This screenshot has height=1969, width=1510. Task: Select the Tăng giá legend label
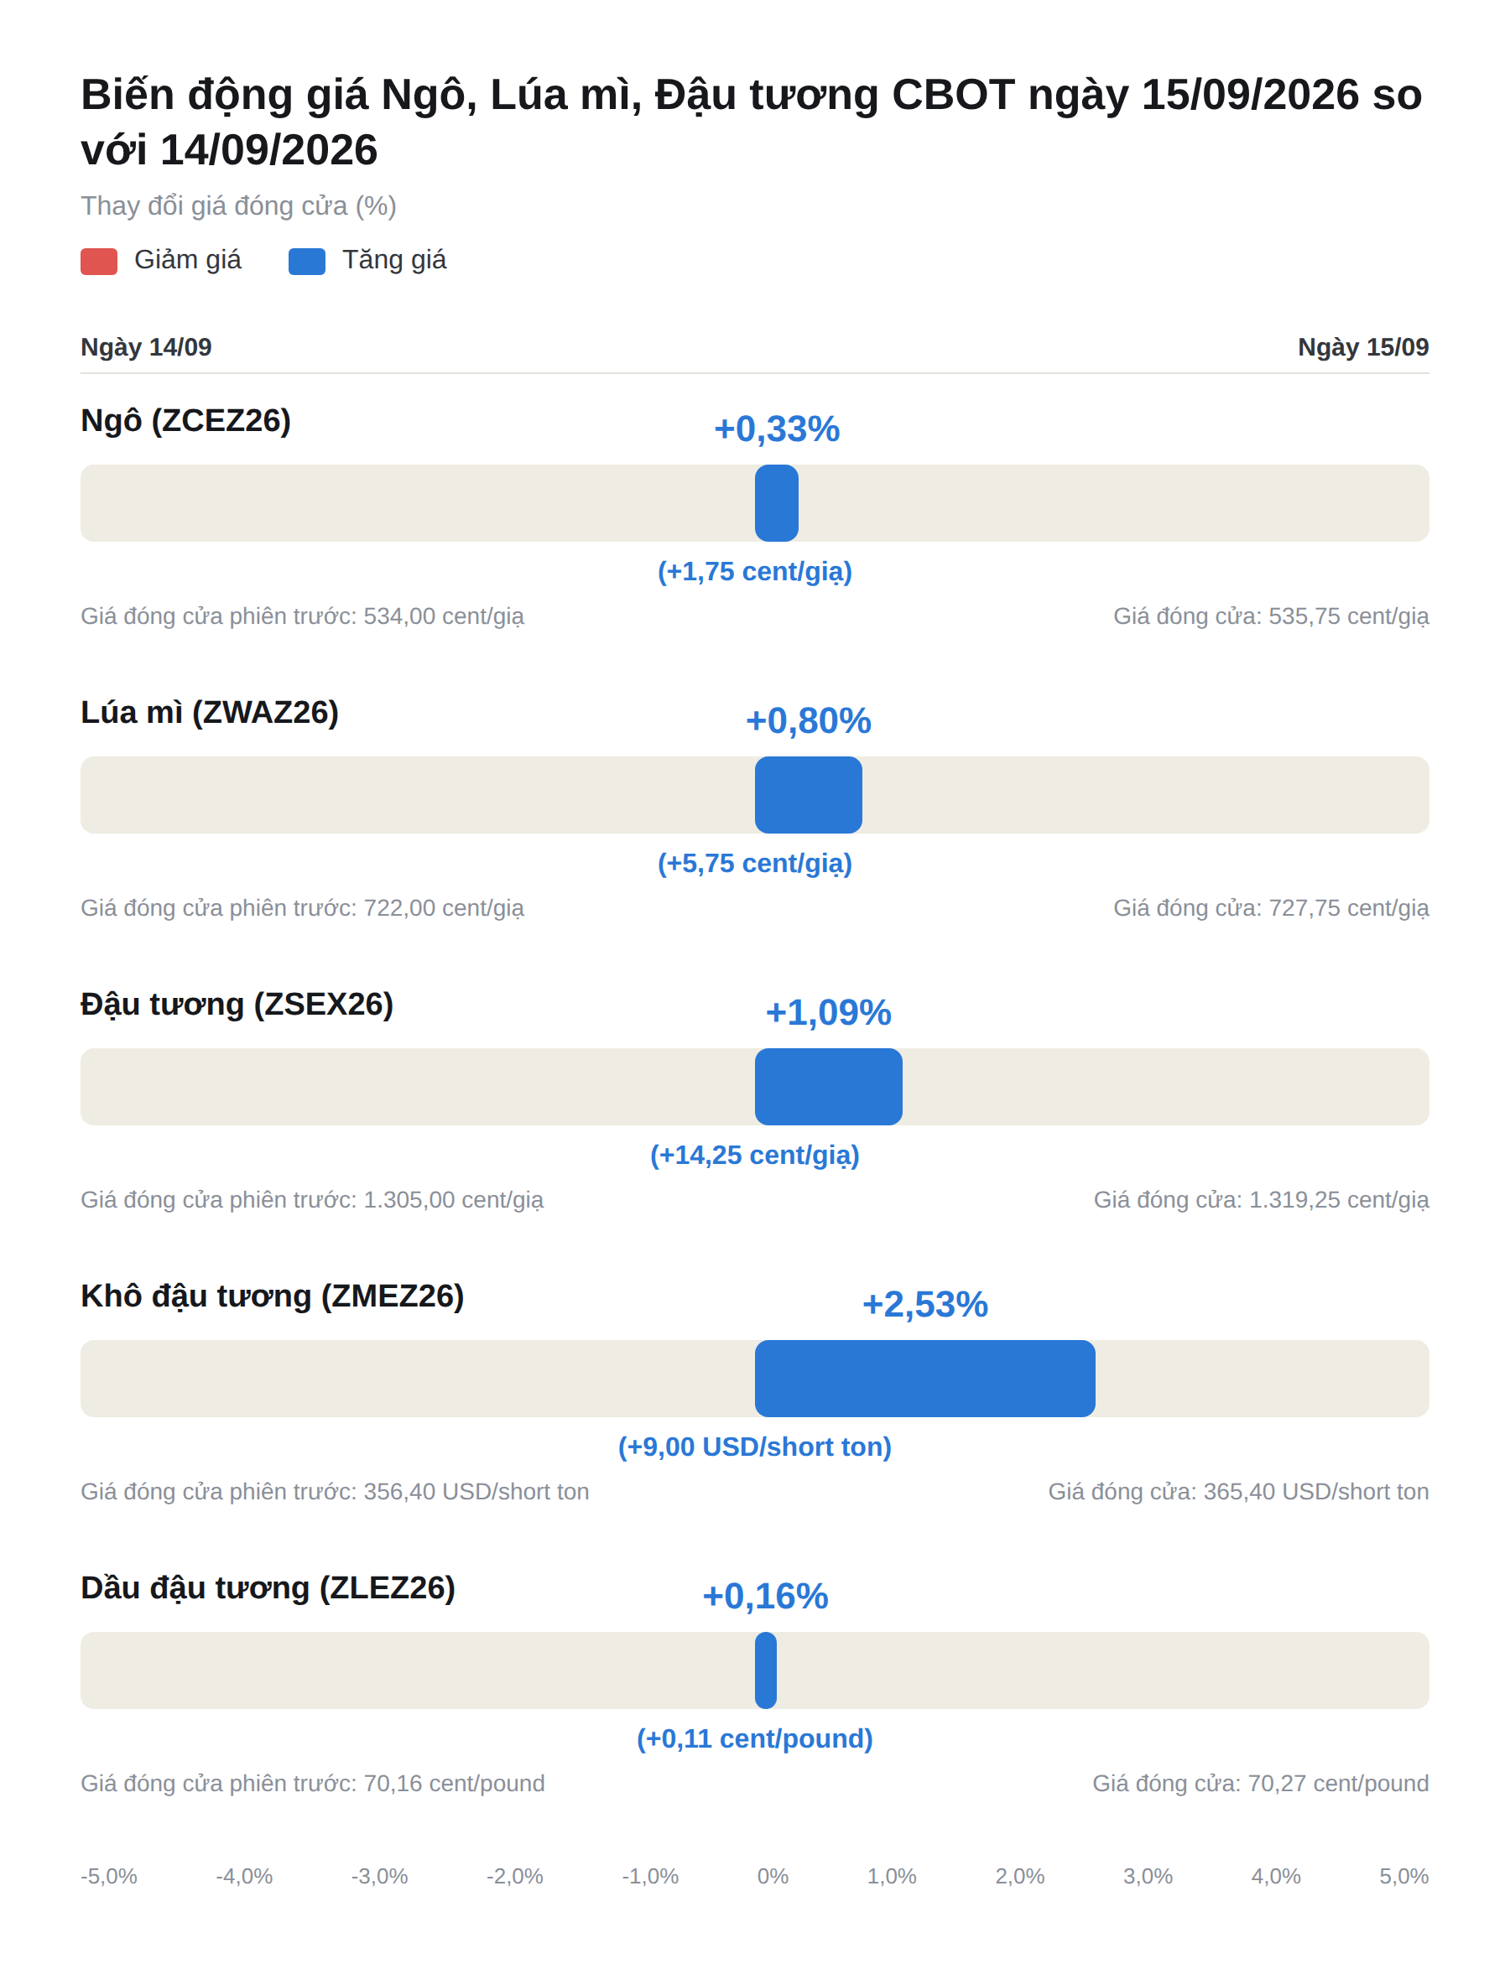click(x=394, y=260)
